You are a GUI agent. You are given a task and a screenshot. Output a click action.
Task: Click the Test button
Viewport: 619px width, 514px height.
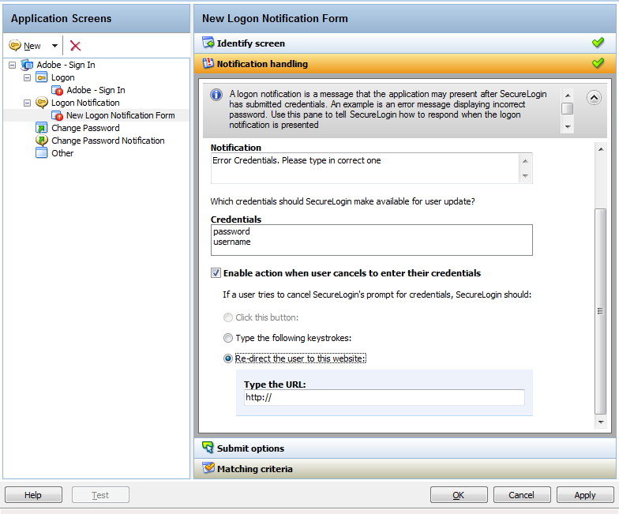100,494
